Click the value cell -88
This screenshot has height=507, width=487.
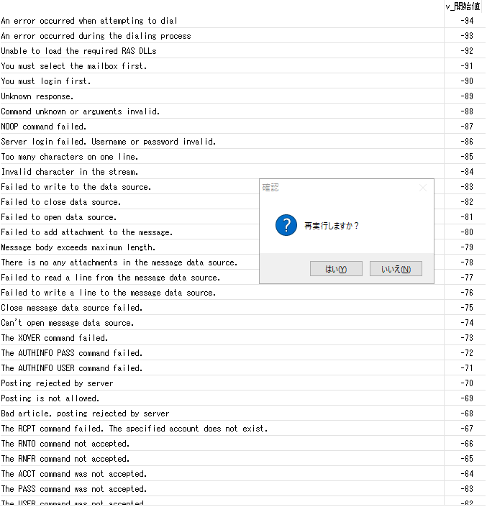tap(466, 111)
